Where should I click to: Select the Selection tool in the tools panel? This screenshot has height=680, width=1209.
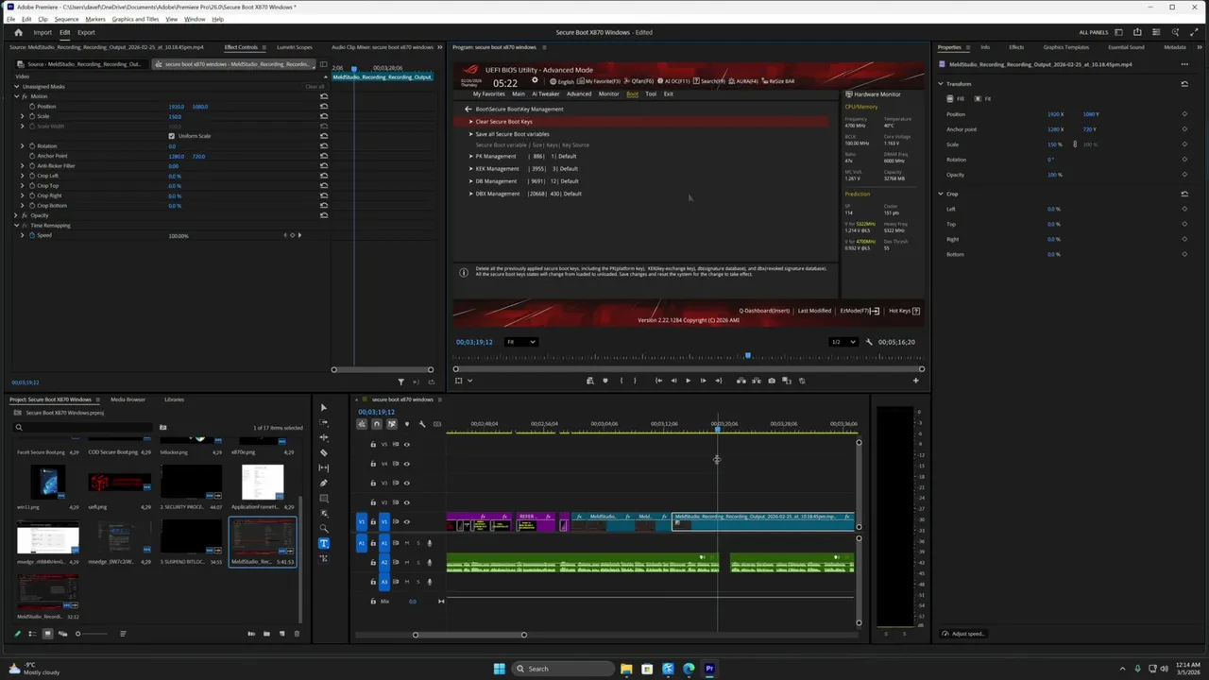click(323, 407)
